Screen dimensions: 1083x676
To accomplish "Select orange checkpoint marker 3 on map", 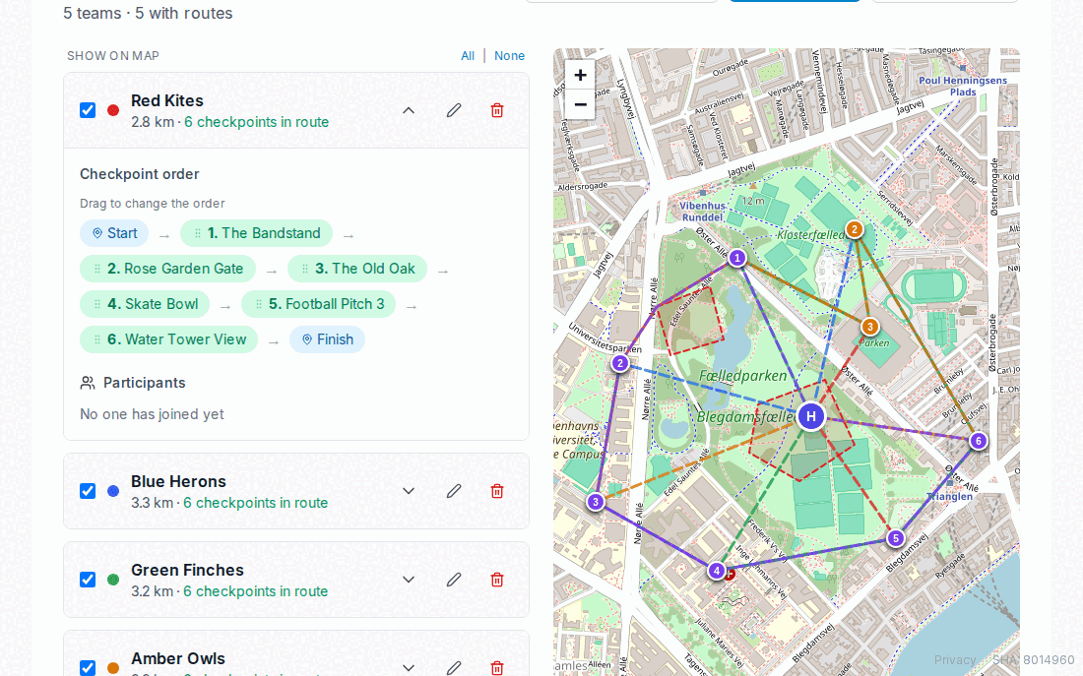I will pyautogui.click(x=869, y=327).
